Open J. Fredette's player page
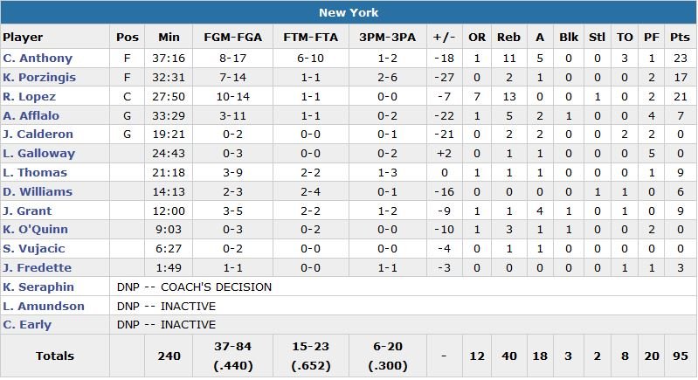This screenshot has width=698, height=380. coord(37,268)
